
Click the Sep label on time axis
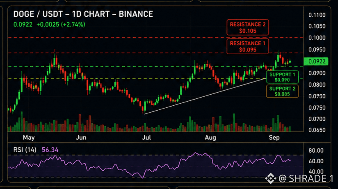click(x=274, y=138)
